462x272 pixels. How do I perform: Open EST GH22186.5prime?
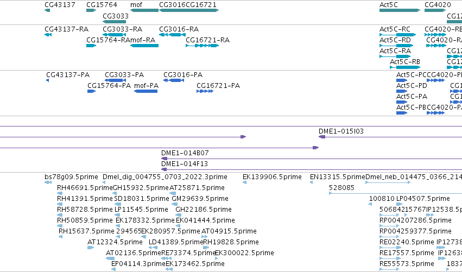pos(179,216)
